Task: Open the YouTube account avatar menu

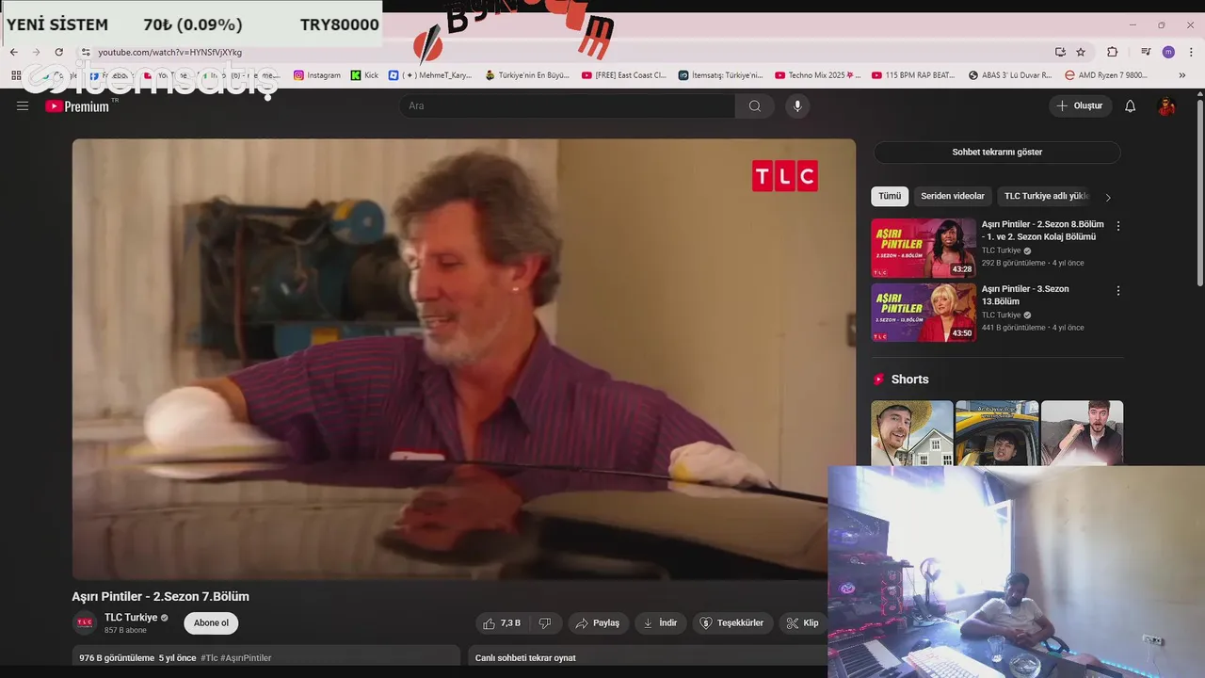Action: 1166,106
